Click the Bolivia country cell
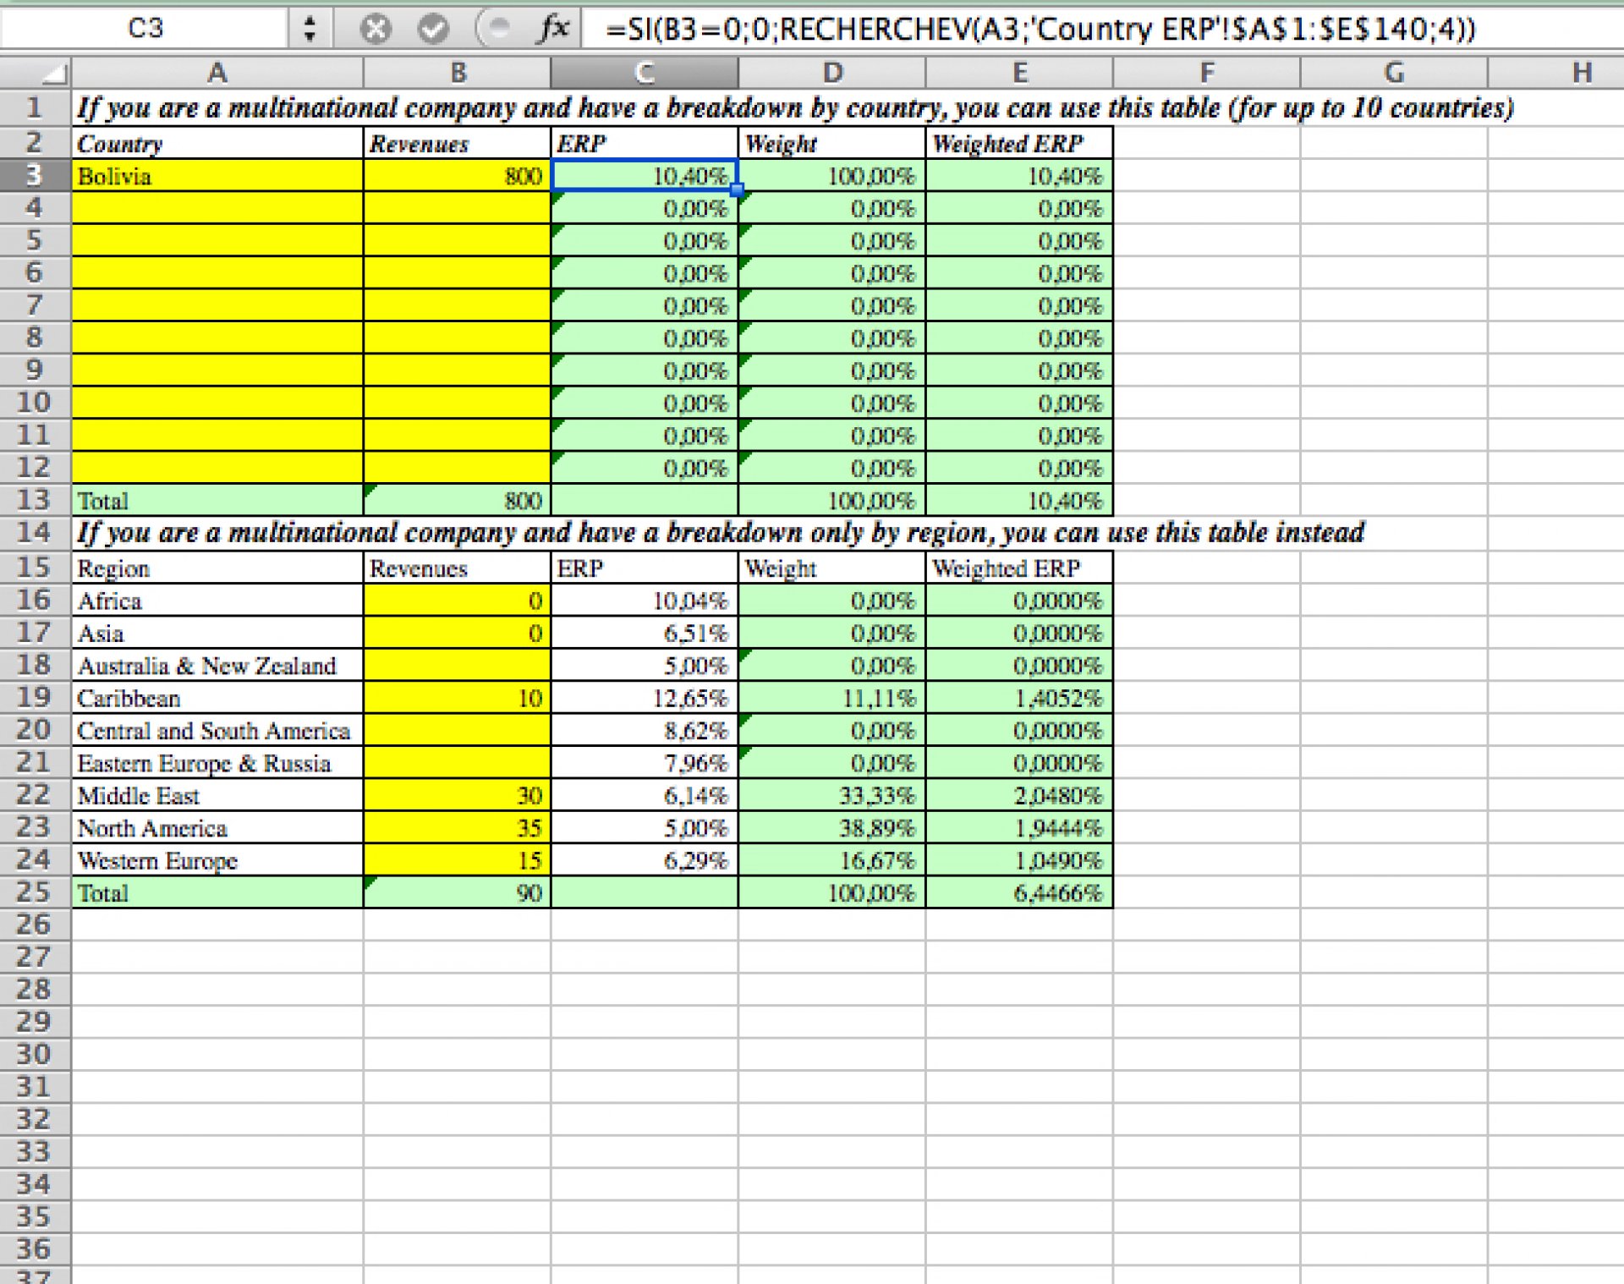1624x1284 pixels. (x=217, y=176)
